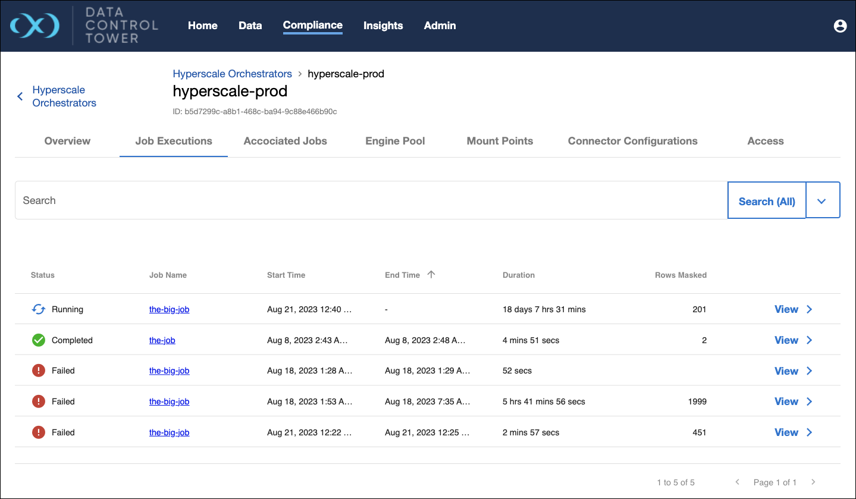The image size is (856, 499).
Task: View details of the 451 rows job
Action: [786, 432]
